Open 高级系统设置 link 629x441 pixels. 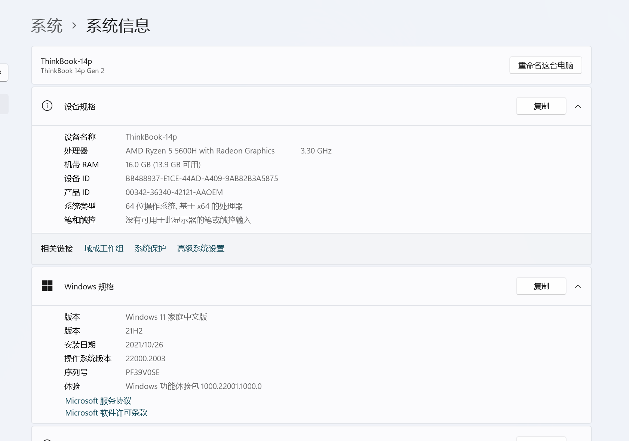pyautogui.click(x=201, y=249)
